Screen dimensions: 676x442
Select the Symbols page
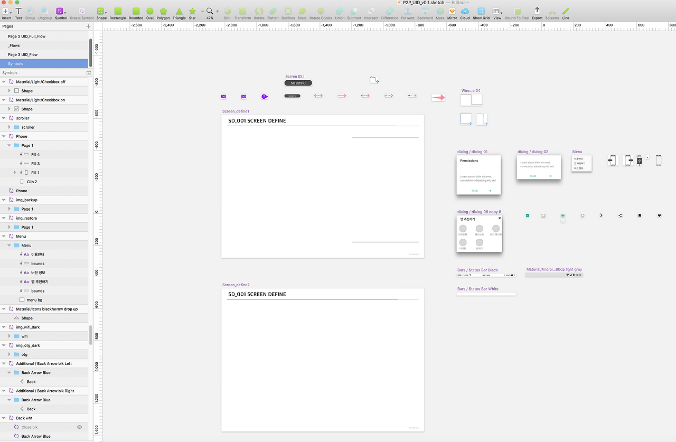(44, 64)
